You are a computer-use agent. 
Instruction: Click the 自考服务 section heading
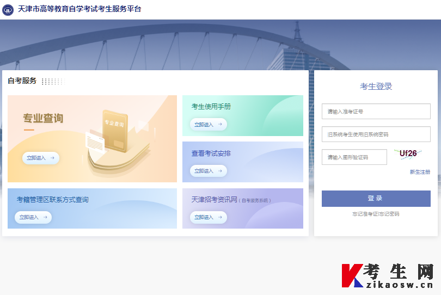pyautogui.click(x=22, y=81)
